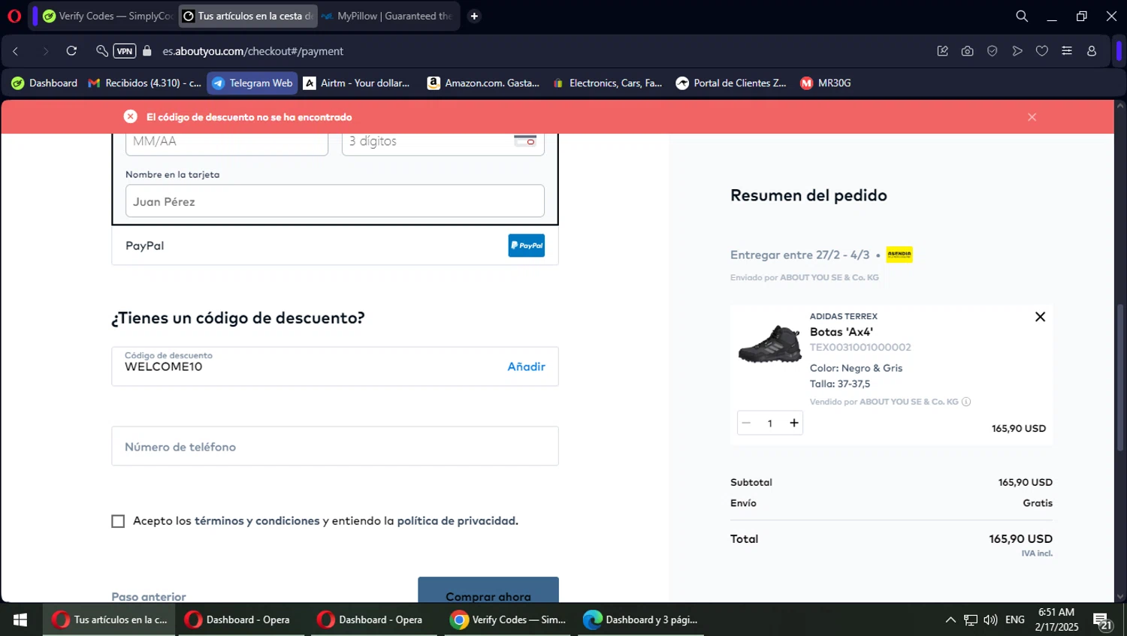Open the notifications center icon
Screen dimensions: 1127x636
pos(1102,620)
